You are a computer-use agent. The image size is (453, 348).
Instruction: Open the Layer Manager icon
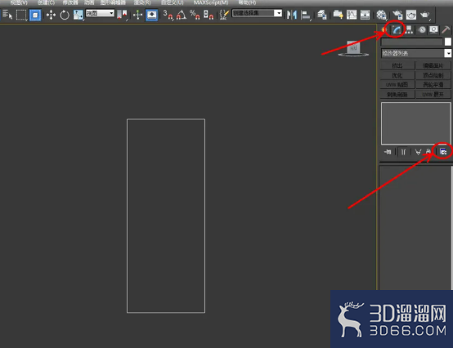click(322, 15)
